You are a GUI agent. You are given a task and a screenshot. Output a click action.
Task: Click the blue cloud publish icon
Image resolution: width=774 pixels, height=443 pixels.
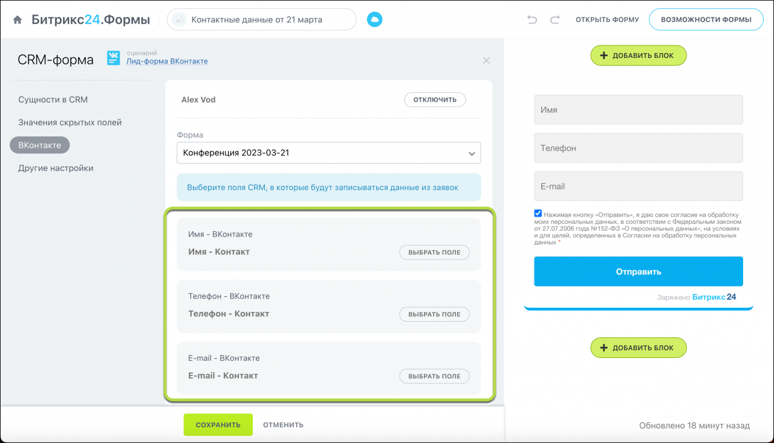(374, 20)
